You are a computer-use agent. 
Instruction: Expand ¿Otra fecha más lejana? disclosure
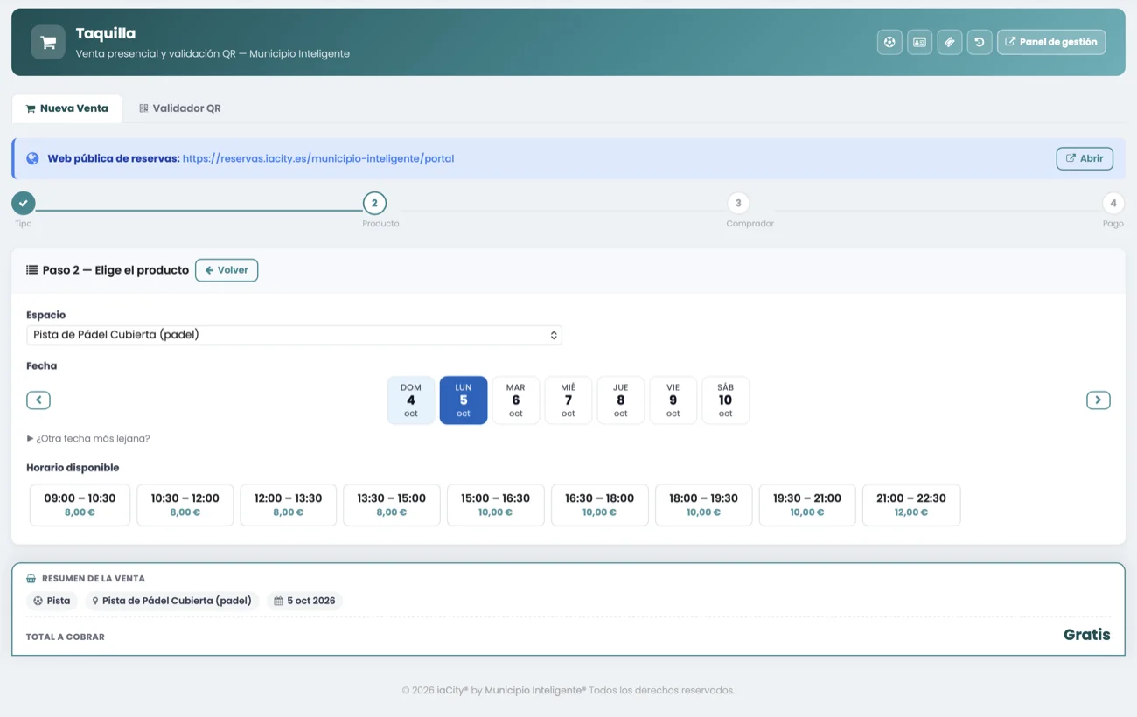pos(88,439)
